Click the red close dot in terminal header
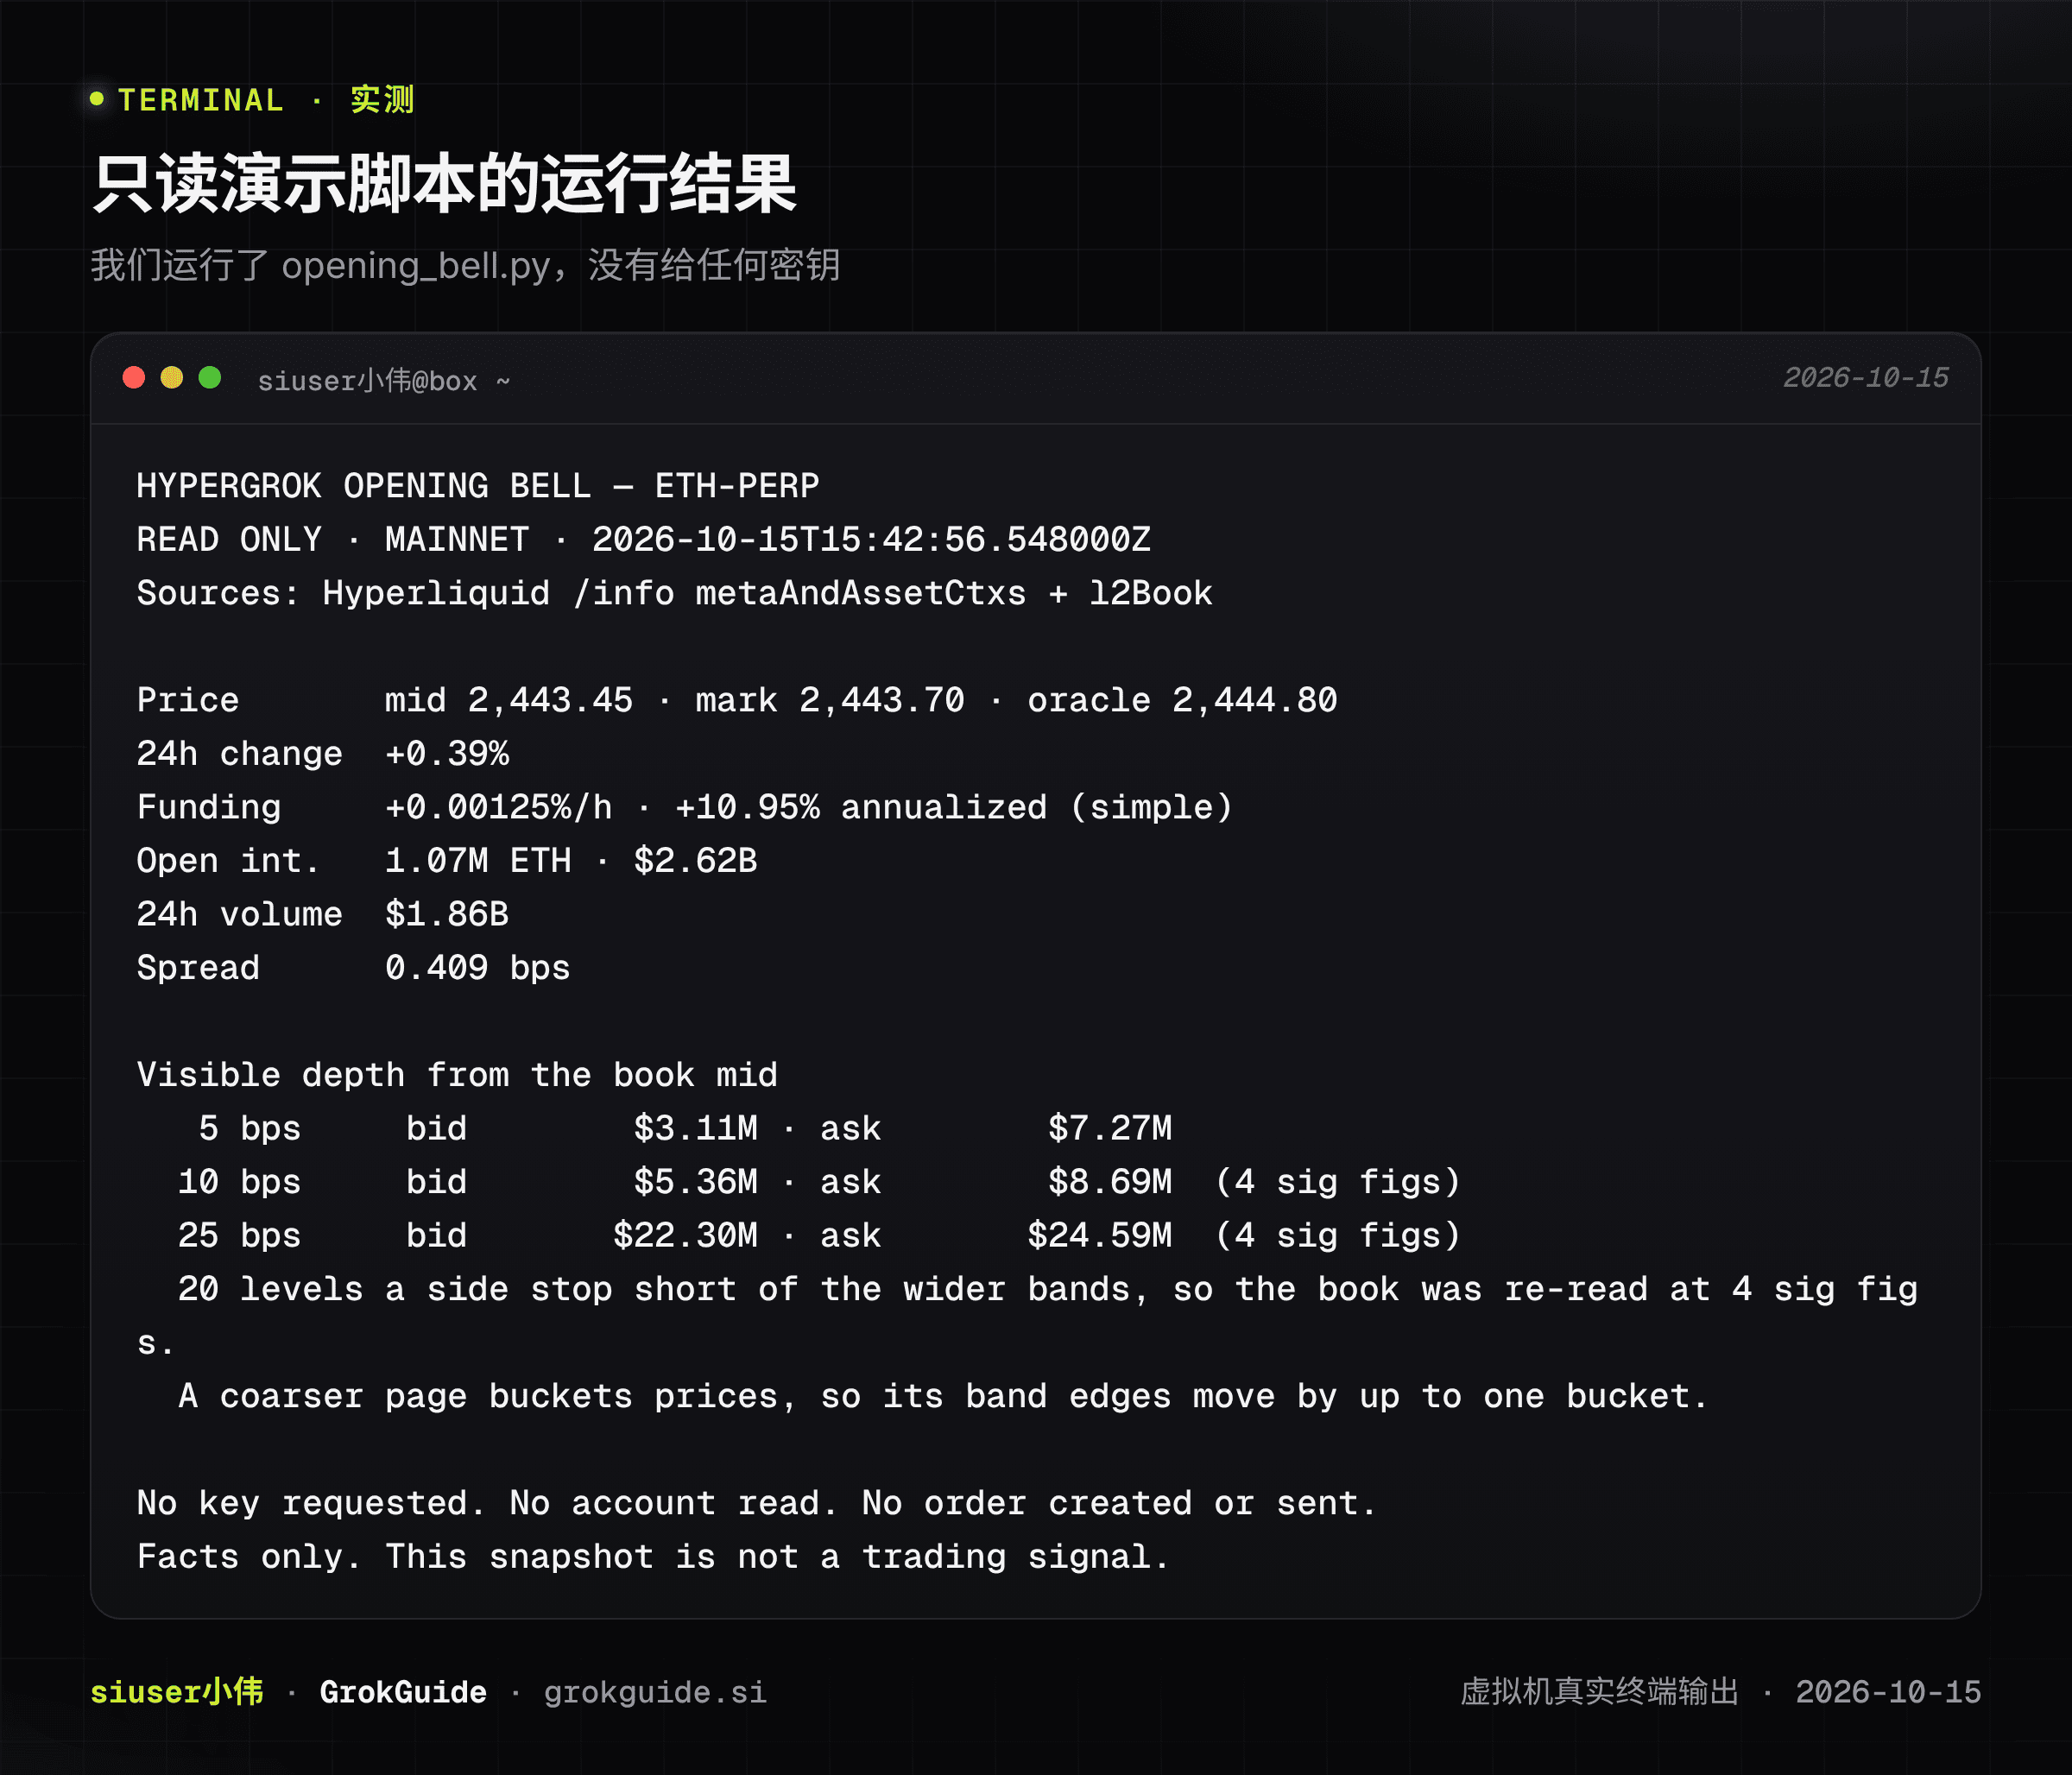The height and width of the screenshot is (1775, 2072). (x=134, y=378)
